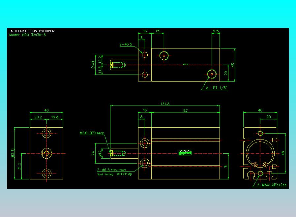Viewport: 296px width, 217px height.
Task: Click the "2- PT 1/8"" port note
Action: 217,88
